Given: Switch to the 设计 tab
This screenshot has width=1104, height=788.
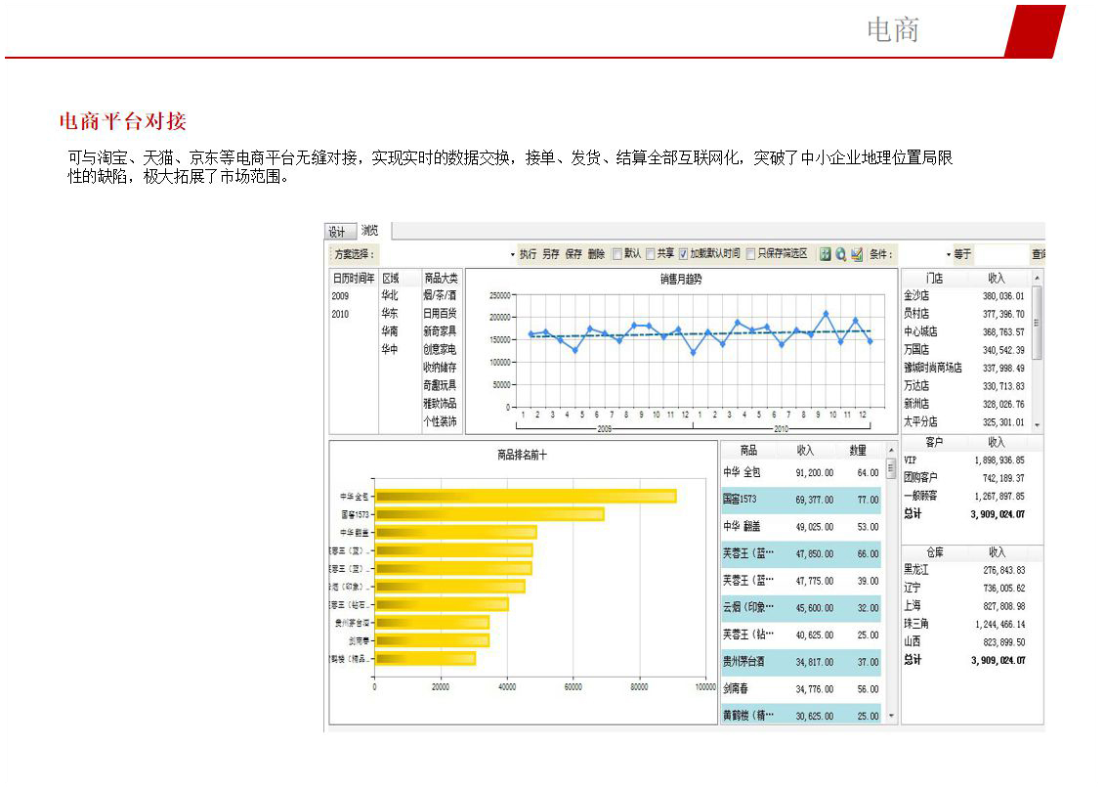Looking at the screenshot, I should (337, 233).
